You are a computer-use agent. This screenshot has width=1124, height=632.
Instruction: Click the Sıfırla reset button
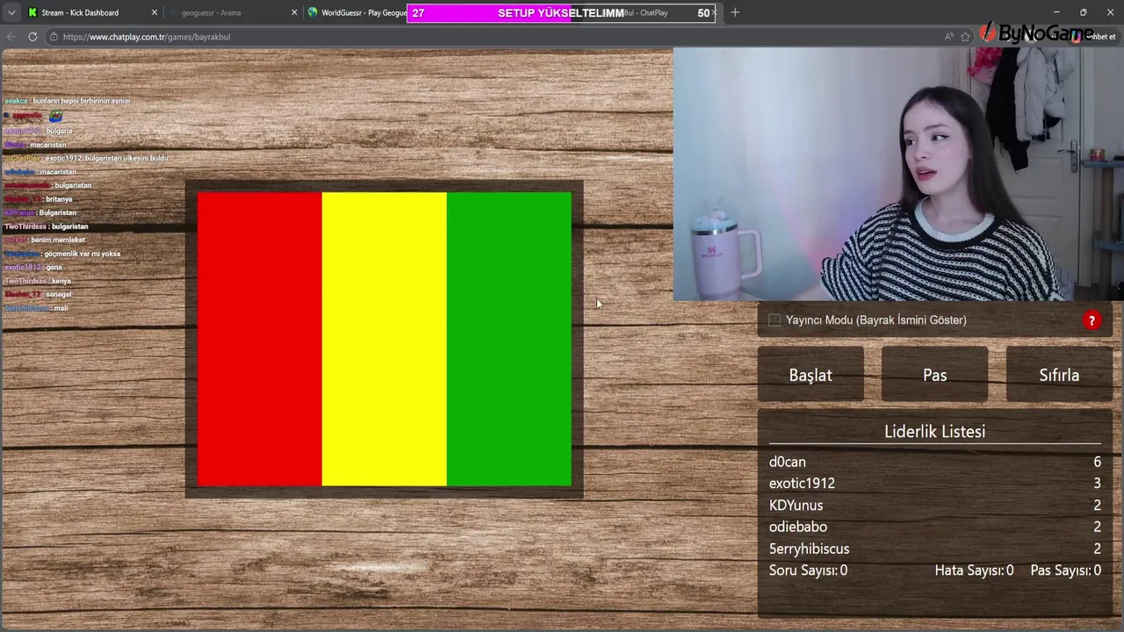click(x=1059, y=375)
